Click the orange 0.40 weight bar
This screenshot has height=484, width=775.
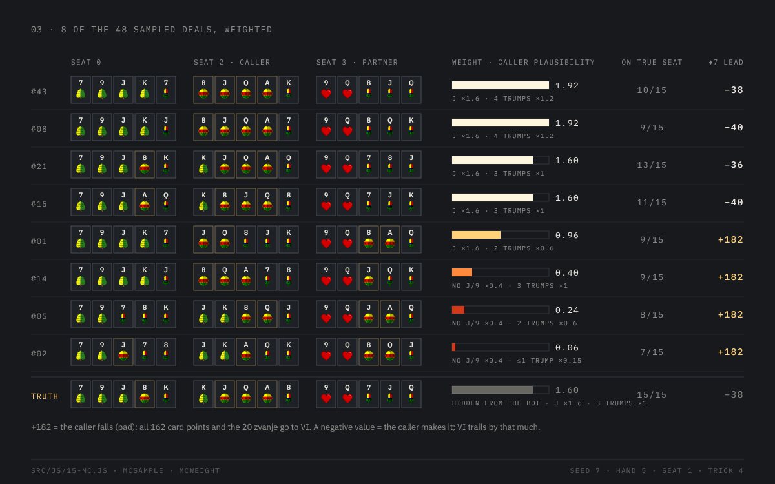click(501, 272)
